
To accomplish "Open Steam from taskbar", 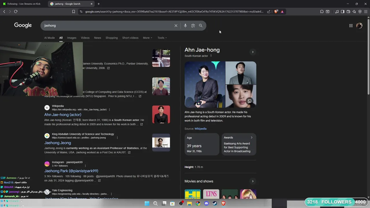I will click(215, 203).
